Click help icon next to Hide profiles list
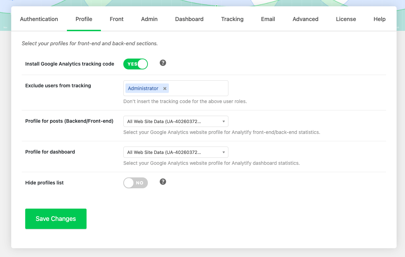This screenshot has height=257, width=405. (x=163, y=182)
